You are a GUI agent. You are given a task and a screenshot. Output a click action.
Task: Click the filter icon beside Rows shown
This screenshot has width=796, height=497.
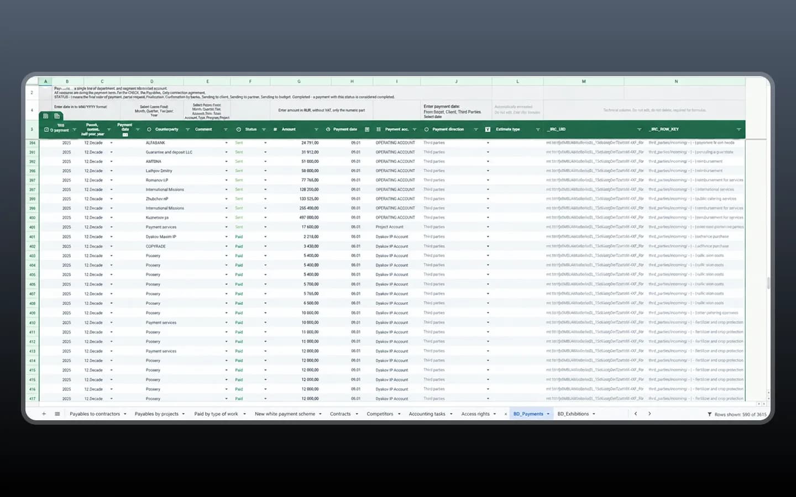[x=709, y=414]
